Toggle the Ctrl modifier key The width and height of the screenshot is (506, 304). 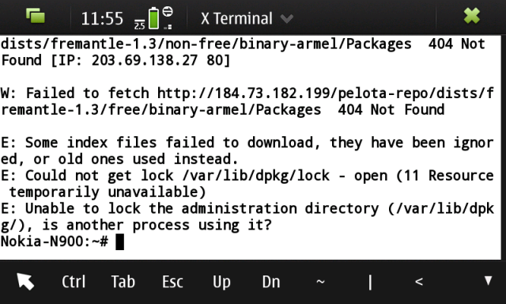74,282
